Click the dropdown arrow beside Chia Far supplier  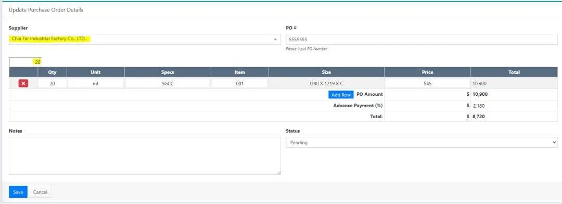[x=275, y=40]
